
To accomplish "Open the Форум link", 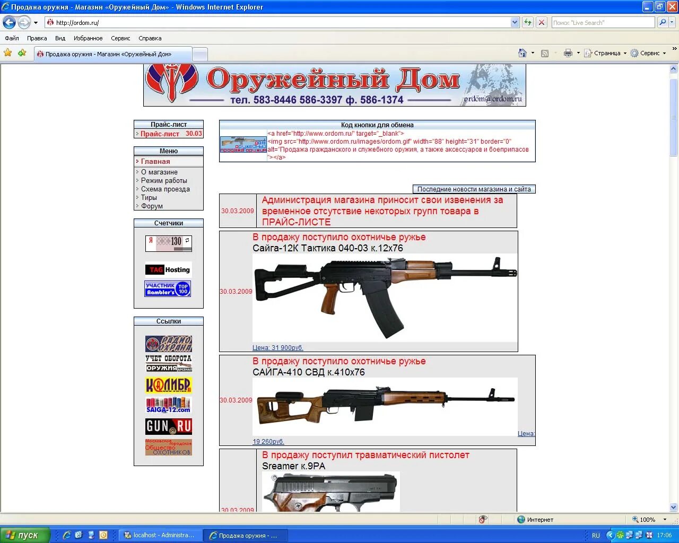I will (x=152, y=206).
